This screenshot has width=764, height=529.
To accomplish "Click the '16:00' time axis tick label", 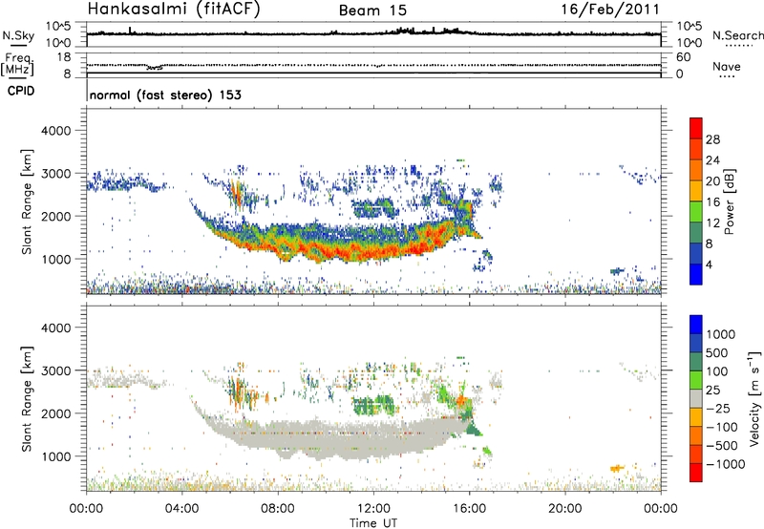I will point(469,509).
